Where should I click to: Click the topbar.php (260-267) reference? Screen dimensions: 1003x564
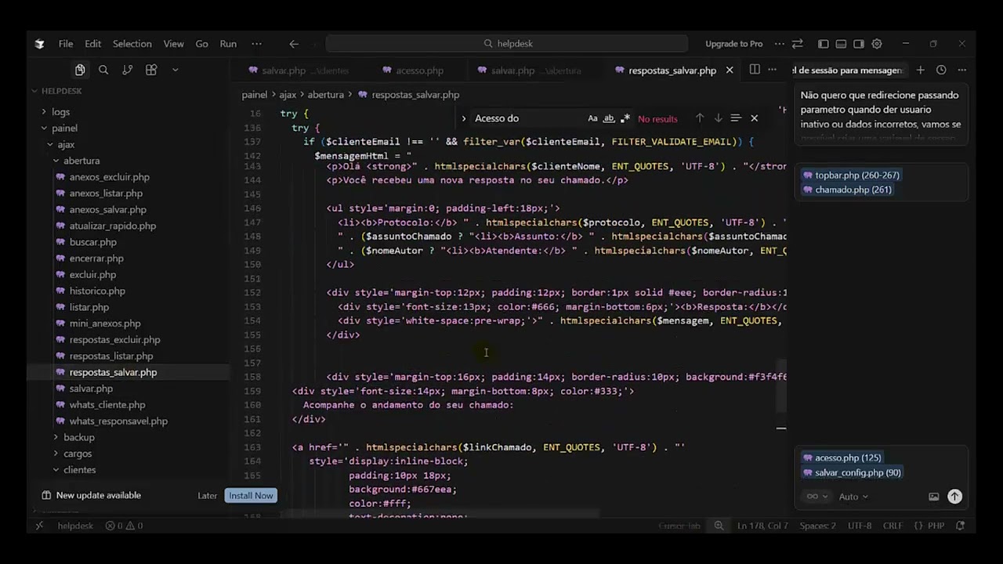point(851,175)
